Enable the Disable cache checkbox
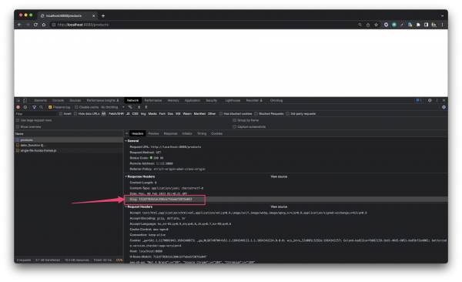 coord(76,107)
